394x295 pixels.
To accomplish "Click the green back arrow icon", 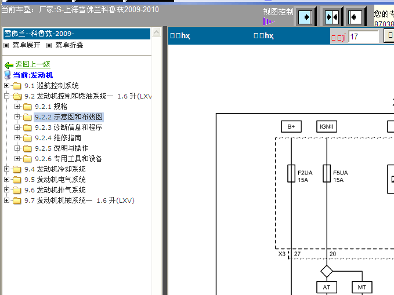I will [x=9, y=65].
